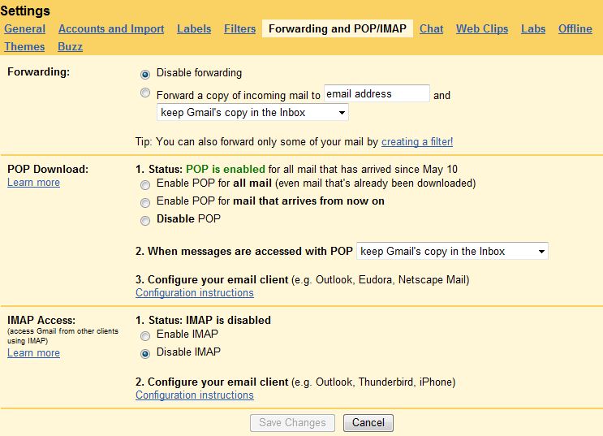Click the 'POP Download:' section label

click(x=48, y=170)
